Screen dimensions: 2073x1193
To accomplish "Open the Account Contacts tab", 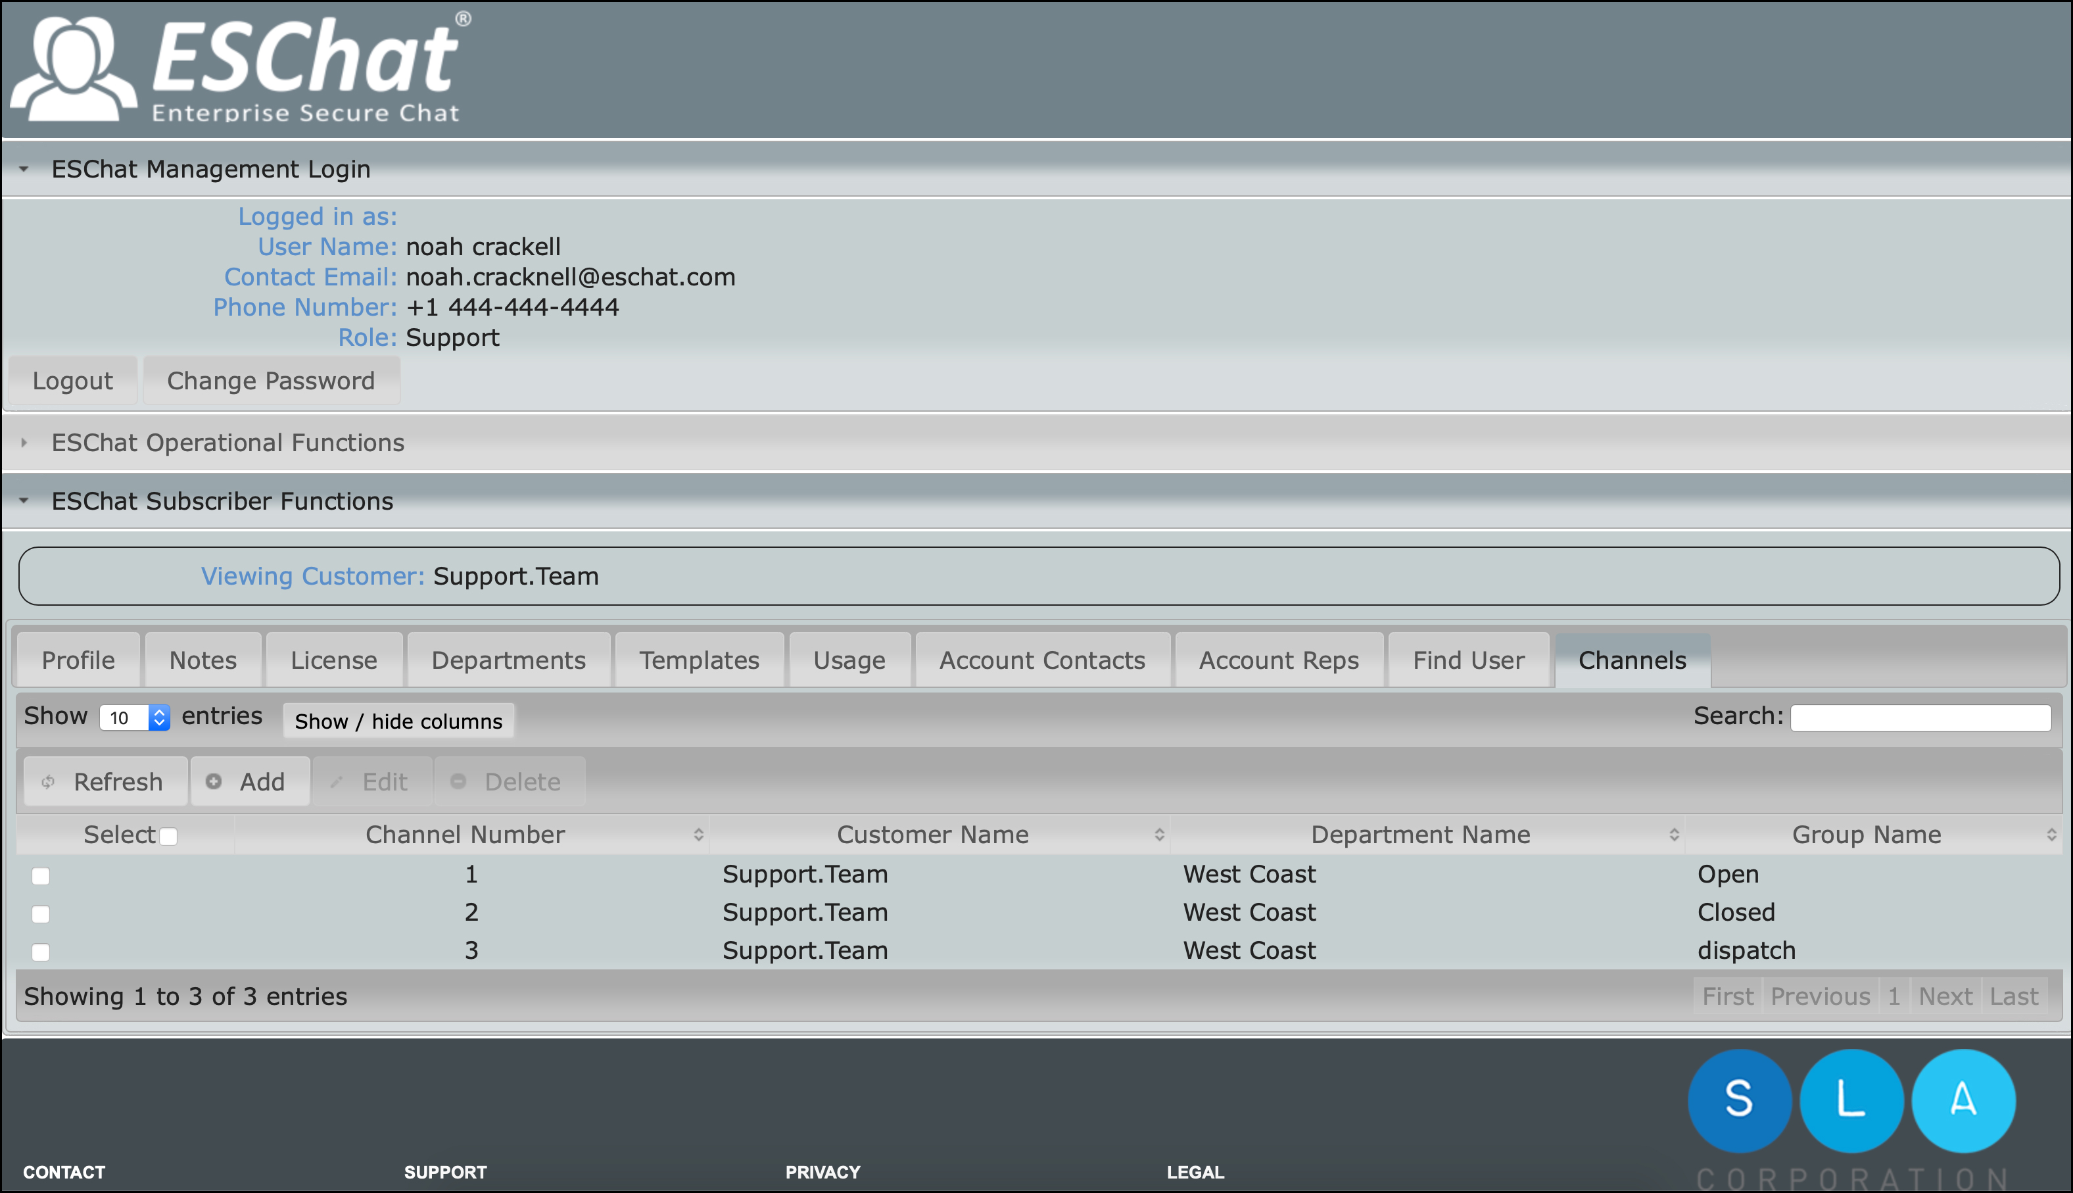I will coord(1042,660).
